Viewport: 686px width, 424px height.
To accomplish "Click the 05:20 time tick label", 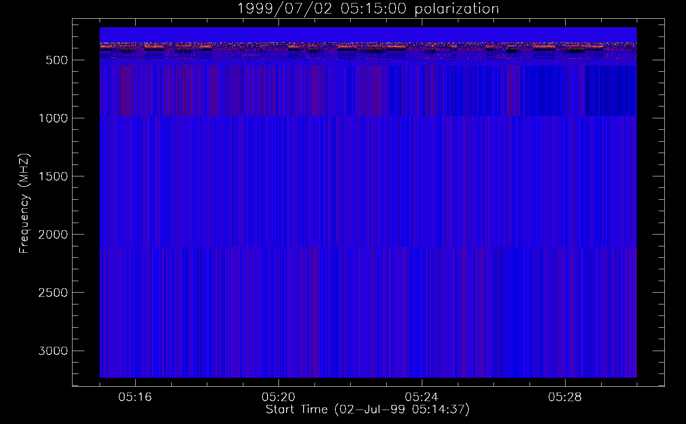I will point(279,397).
